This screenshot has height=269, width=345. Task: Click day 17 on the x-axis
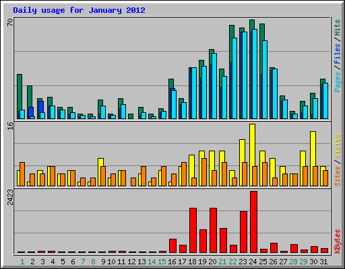[x=182, y=262]
